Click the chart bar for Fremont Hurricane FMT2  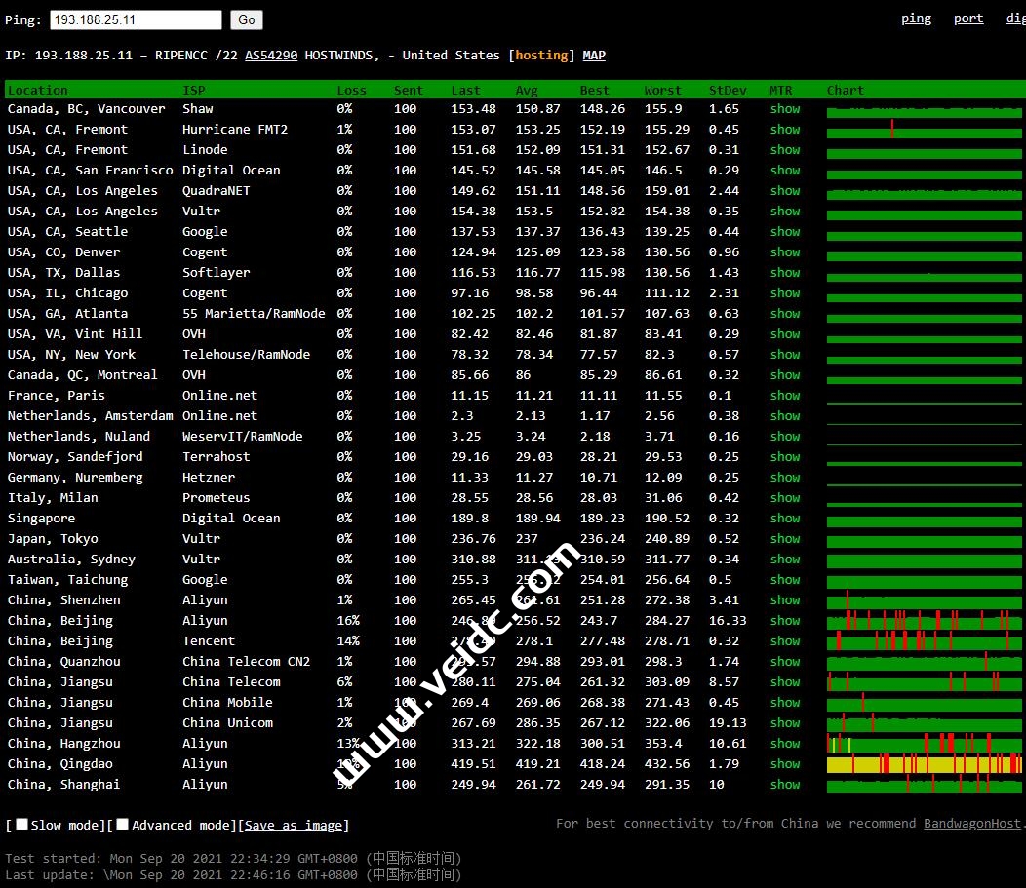click(x=924, y=130)
